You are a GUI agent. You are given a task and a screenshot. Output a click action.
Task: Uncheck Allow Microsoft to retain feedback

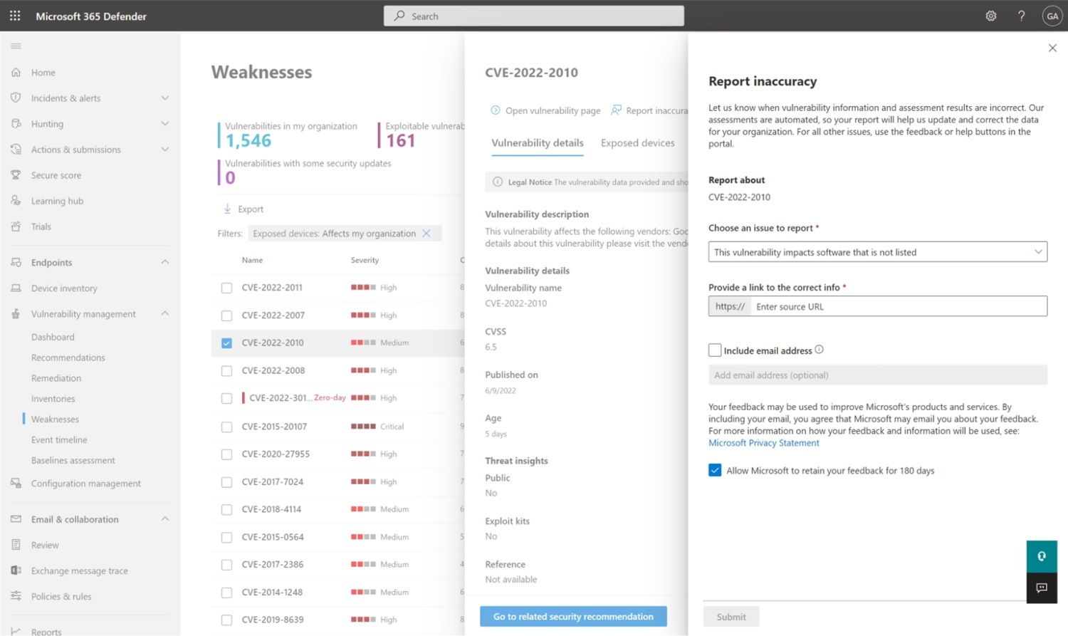tap(715, 470)
